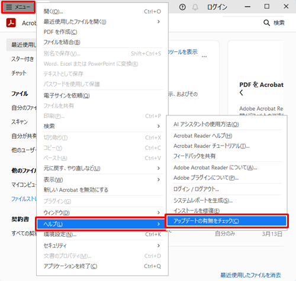Select ログイン / ログアウト...
296x281 pixels.
click(227, 189)
